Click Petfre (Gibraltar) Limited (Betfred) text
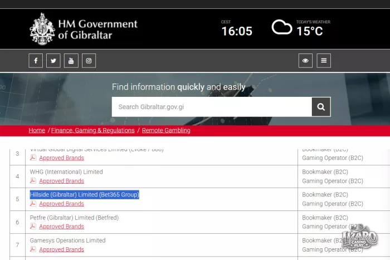390x260 pixels. (x=74, y=218)
